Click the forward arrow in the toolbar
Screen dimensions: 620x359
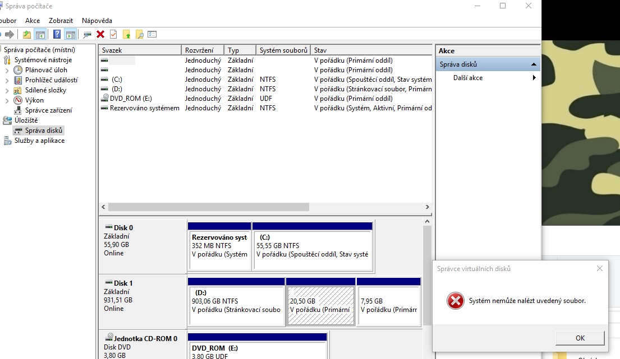click(10, 35)
